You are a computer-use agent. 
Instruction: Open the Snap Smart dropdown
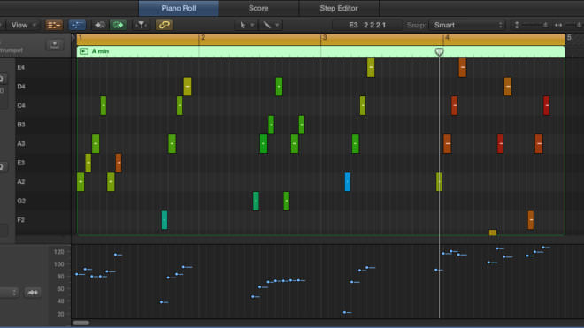[467, 25]
